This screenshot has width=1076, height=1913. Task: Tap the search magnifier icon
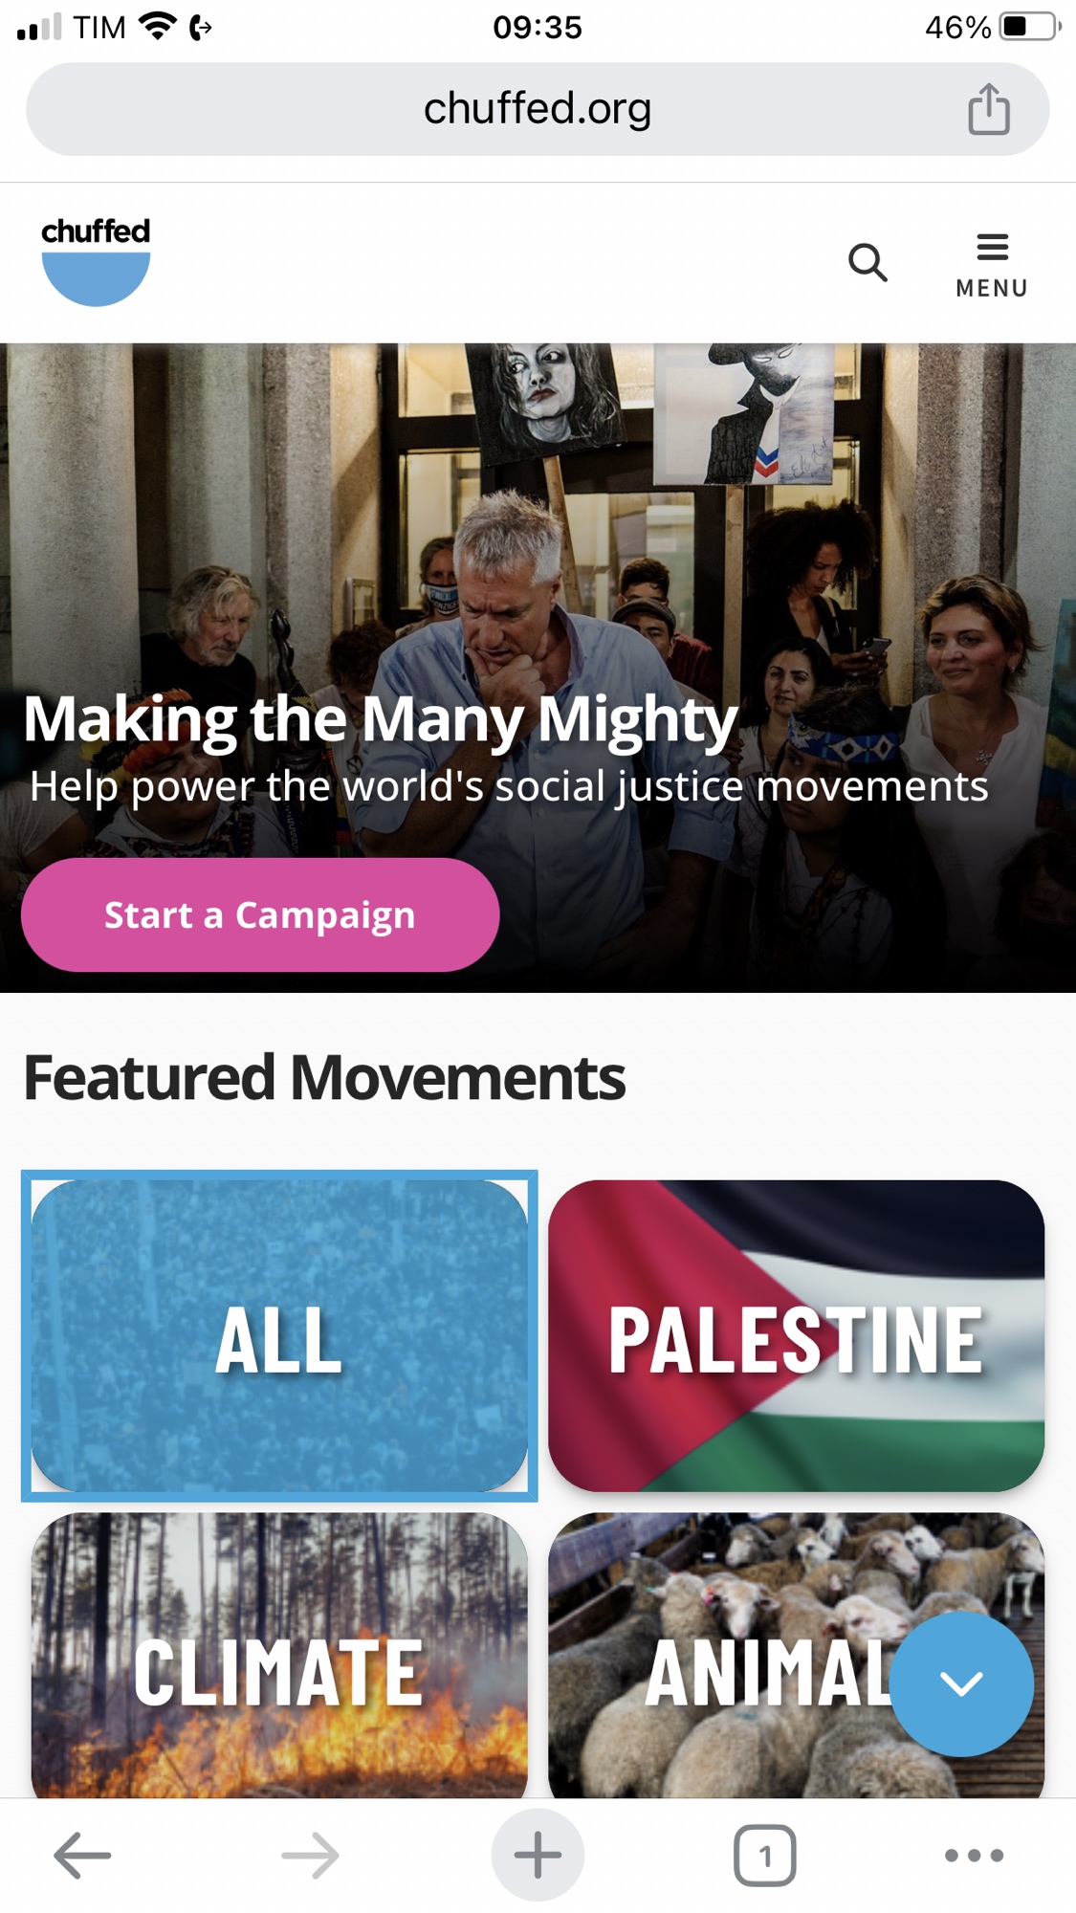point(867,262)
